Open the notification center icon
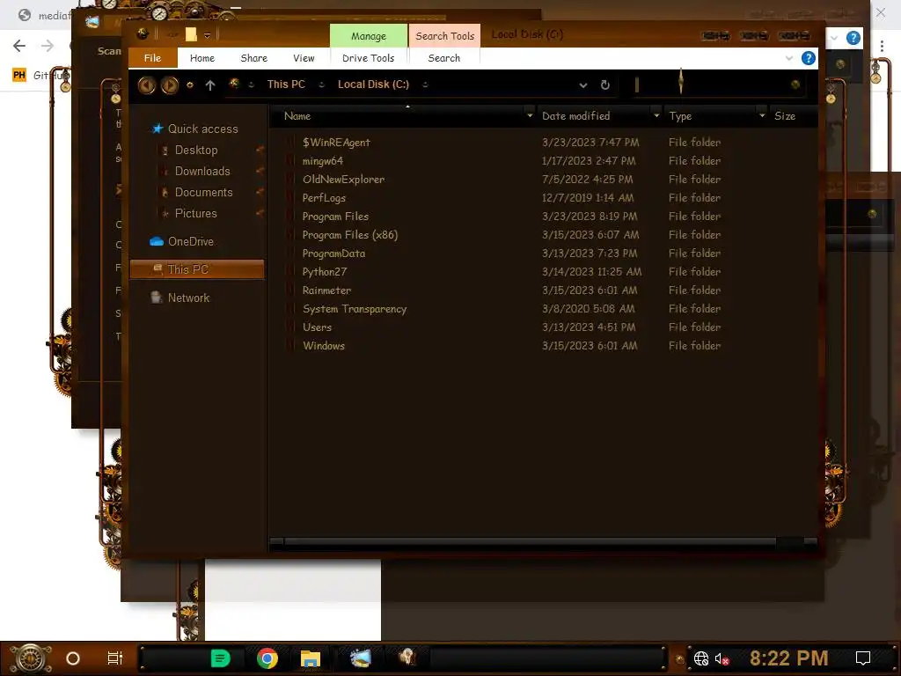 coord(863,658)
